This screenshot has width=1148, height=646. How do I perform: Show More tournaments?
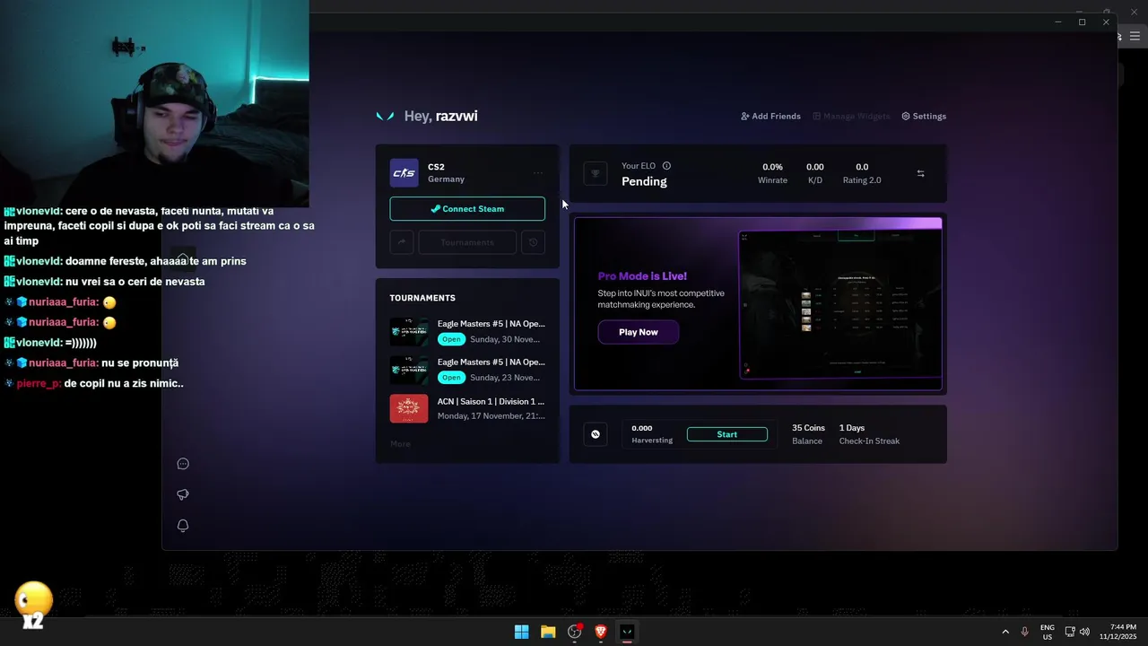[400, 444]
